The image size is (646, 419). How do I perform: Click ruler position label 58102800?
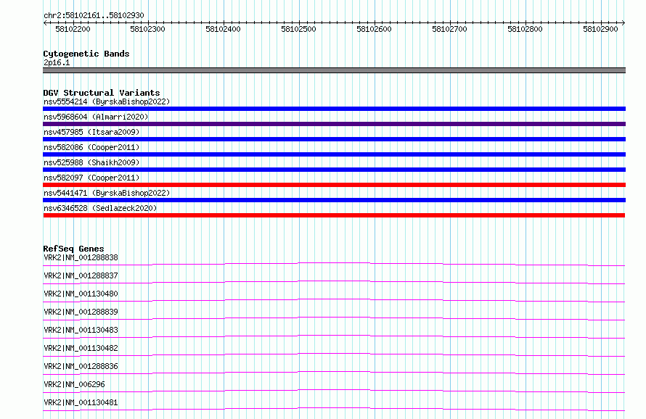(x=525, y=29)
